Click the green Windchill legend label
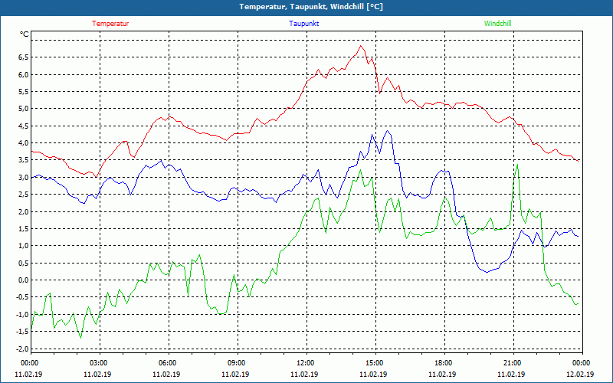 [x=497, y=24]
